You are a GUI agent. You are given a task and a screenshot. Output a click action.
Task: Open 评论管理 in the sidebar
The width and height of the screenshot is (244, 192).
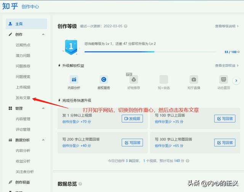(23, 130)
